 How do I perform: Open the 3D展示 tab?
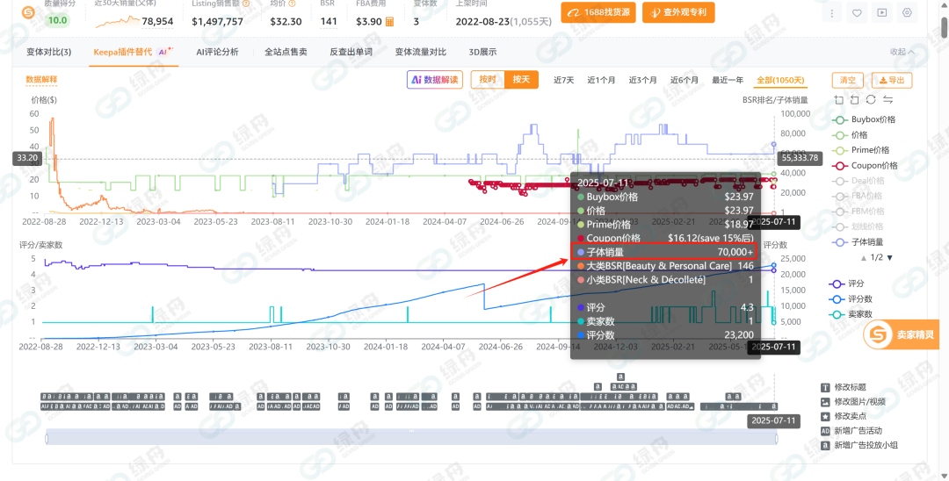click(x=482, y=52)
